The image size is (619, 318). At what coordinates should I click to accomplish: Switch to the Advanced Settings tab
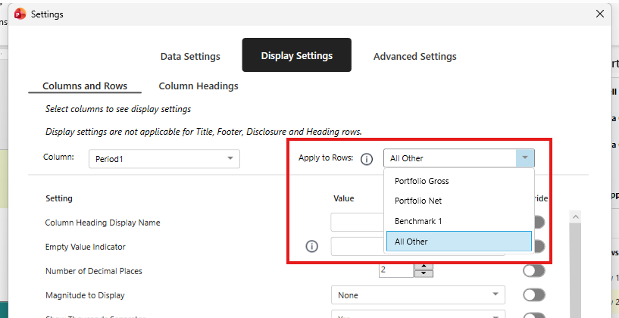point(415,57)
